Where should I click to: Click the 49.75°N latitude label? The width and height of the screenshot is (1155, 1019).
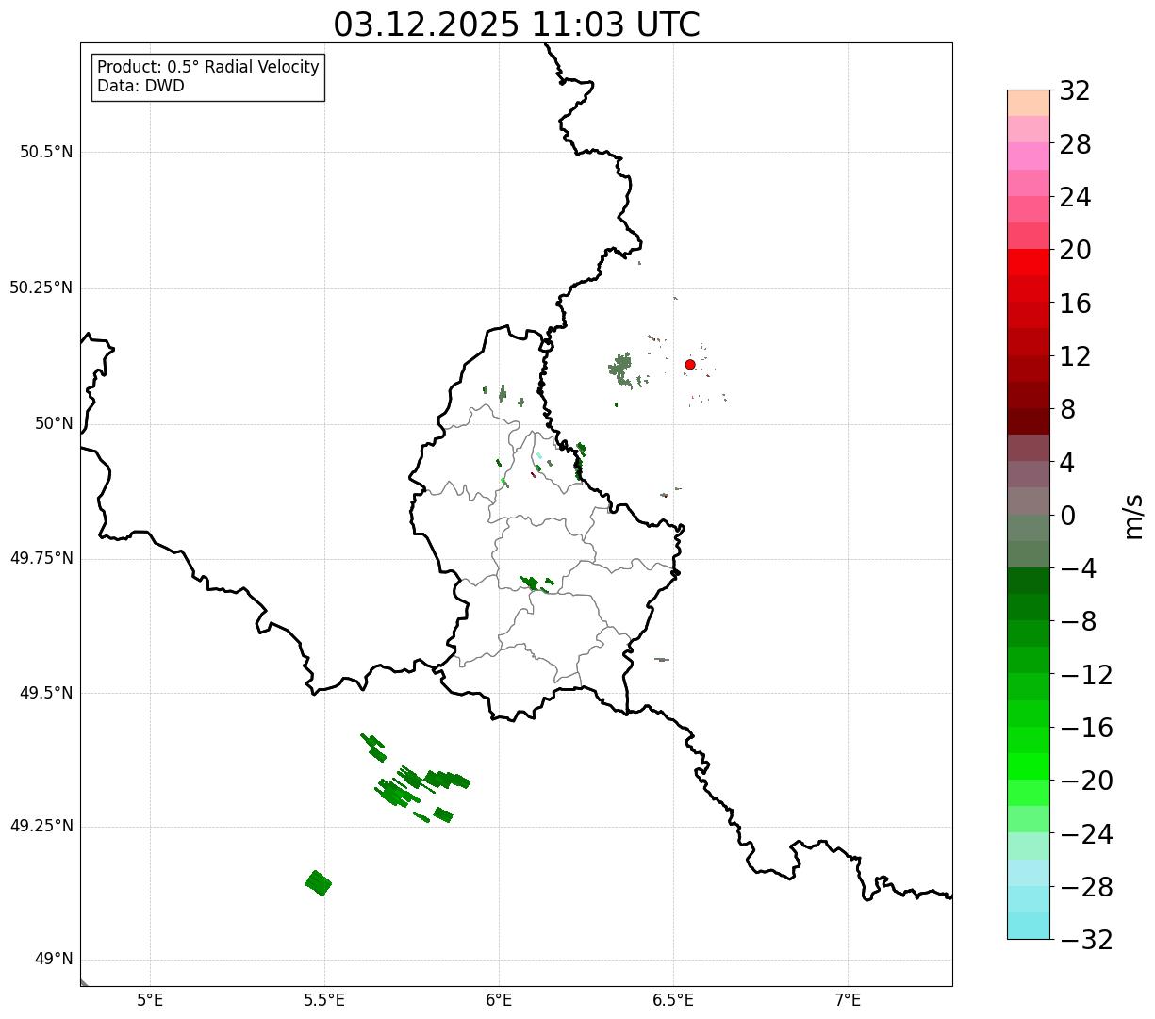tap(41, 558)
